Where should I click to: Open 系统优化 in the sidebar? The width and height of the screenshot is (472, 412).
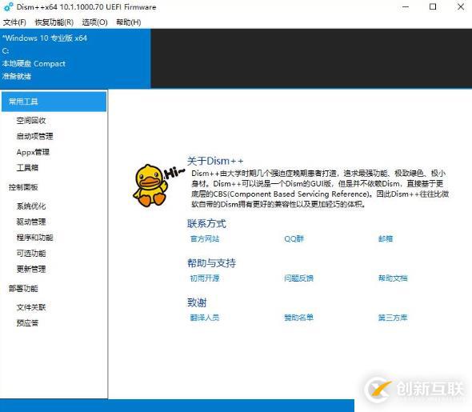(x=31, y=206)
